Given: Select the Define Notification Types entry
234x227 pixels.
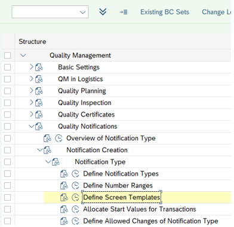Looking at the screenshot, I should coord(121,174).
